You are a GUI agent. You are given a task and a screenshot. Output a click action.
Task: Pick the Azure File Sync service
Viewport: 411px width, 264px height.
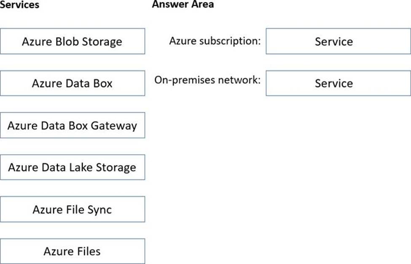pyautogui.click(x=72, y=209)
